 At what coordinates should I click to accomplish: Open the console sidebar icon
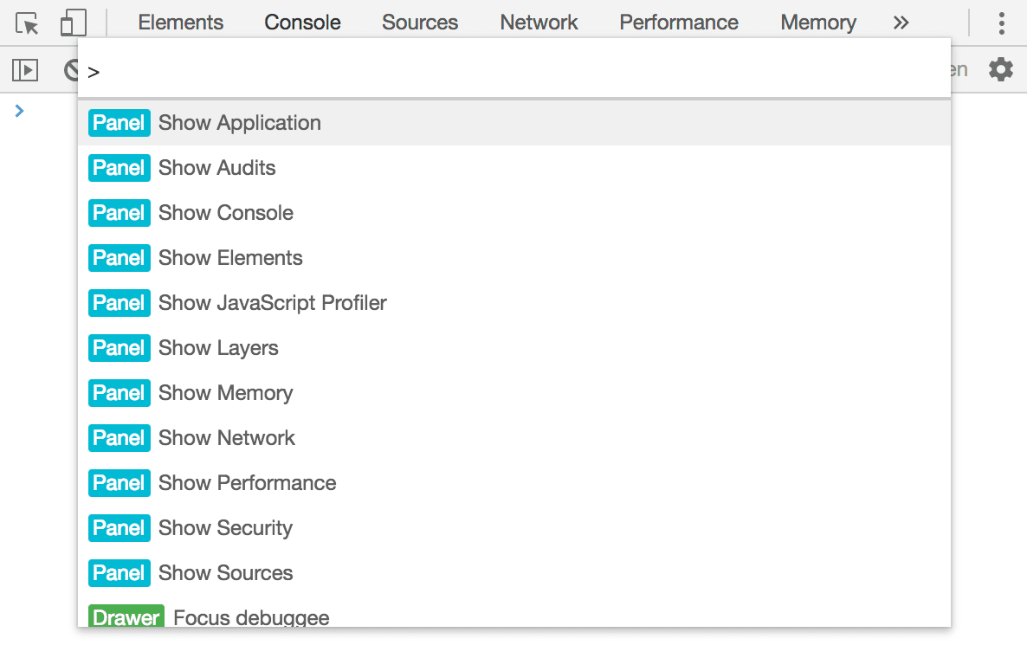coord(24,69)
